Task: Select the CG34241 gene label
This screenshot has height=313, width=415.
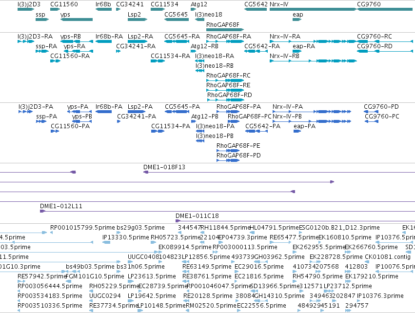Action: (x=130, y=4)
